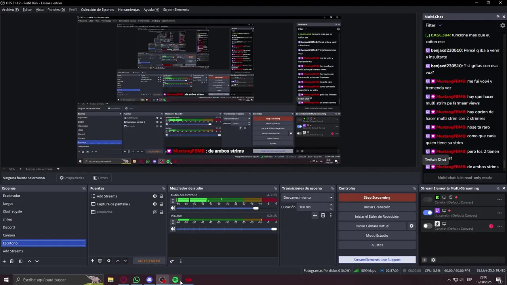The image size is (507, 285).
Task: Open Paneles menu
Action: coord(56,9)
